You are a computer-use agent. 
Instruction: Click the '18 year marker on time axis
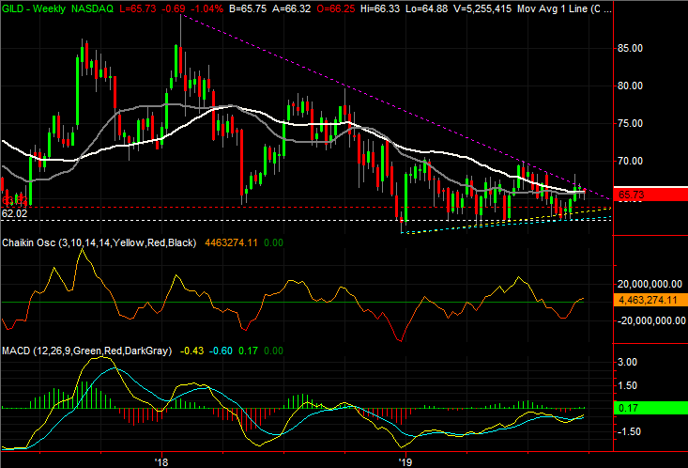(161, 462)
